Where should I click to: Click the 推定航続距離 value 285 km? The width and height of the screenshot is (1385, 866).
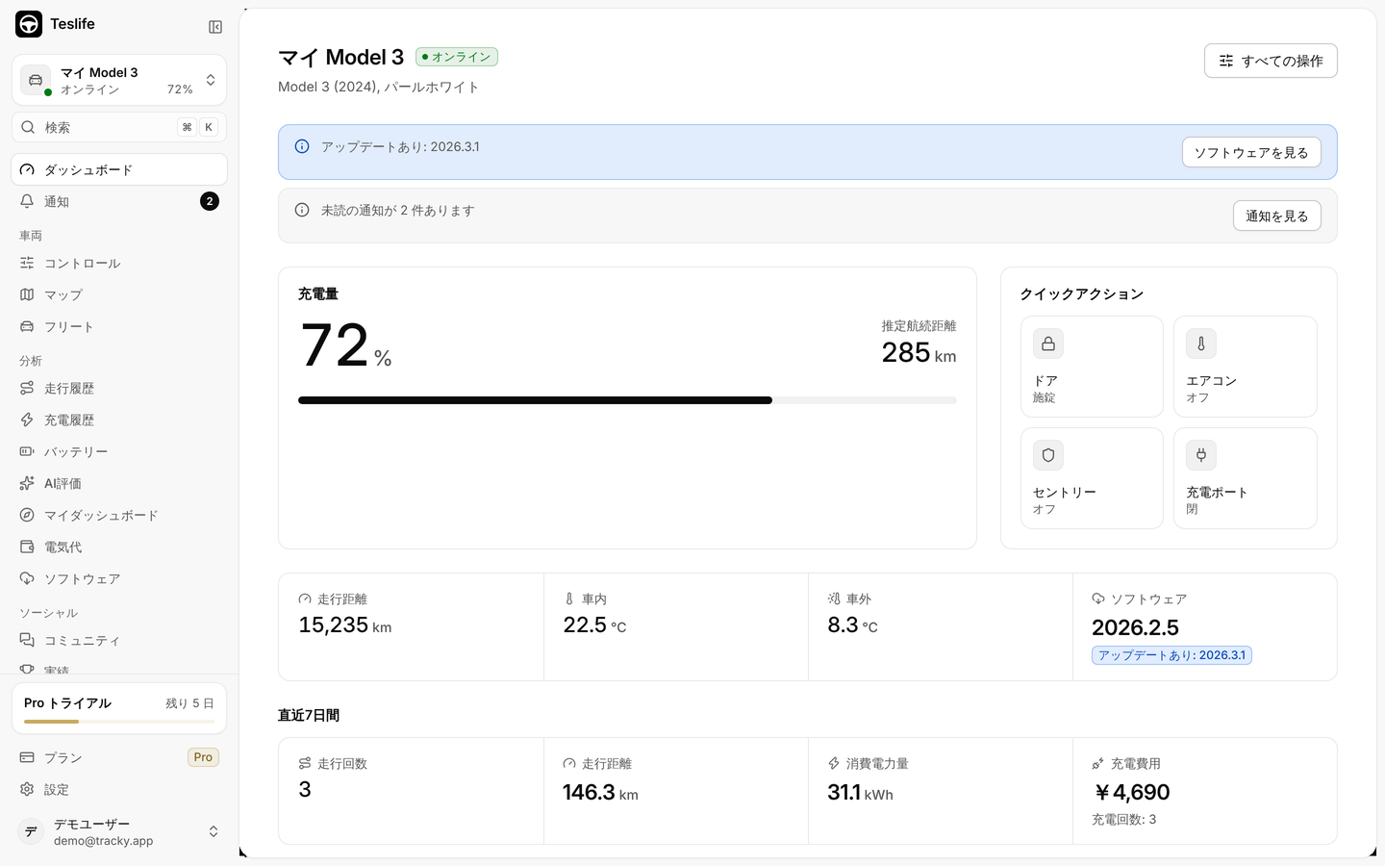tap(919, 353)
